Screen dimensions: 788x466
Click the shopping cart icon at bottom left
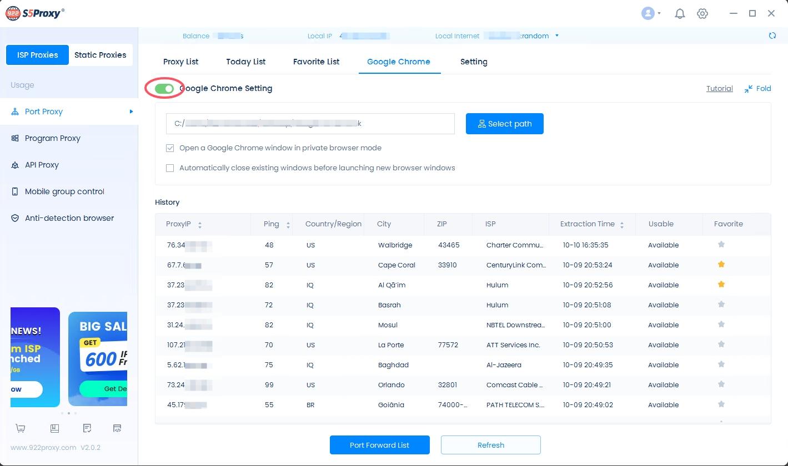point(21,428)
